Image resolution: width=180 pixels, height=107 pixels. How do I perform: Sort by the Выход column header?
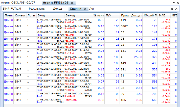click(78, 15)
